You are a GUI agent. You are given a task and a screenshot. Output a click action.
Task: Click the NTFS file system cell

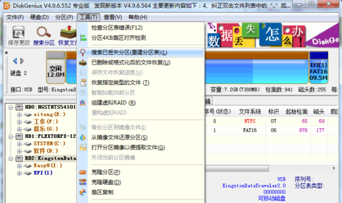[250, 121]
